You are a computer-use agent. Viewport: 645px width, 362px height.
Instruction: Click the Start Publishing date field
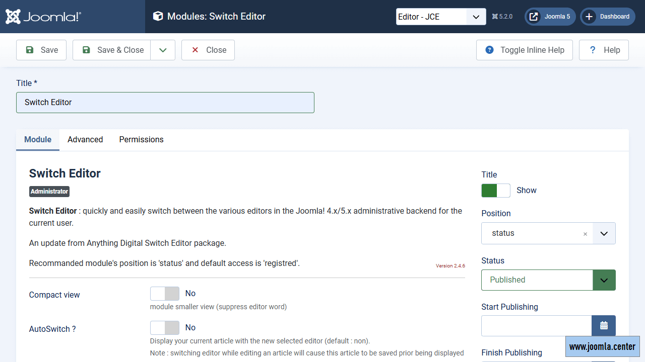(x=536, y=326)
